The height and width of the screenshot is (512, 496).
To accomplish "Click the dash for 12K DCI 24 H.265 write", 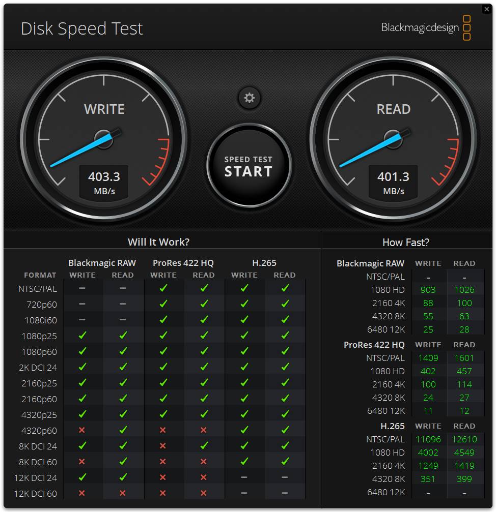I will (x=244, y=477).
